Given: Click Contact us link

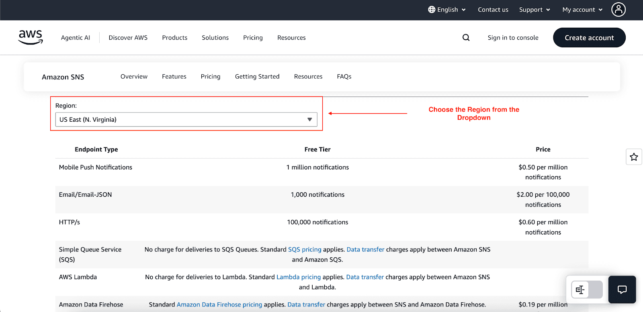Looking at the screenshot, I should coord(493,10).
